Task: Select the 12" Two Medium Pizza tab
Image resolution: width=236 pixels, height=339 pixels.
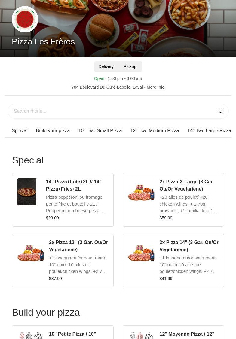Action: [155, 130]
